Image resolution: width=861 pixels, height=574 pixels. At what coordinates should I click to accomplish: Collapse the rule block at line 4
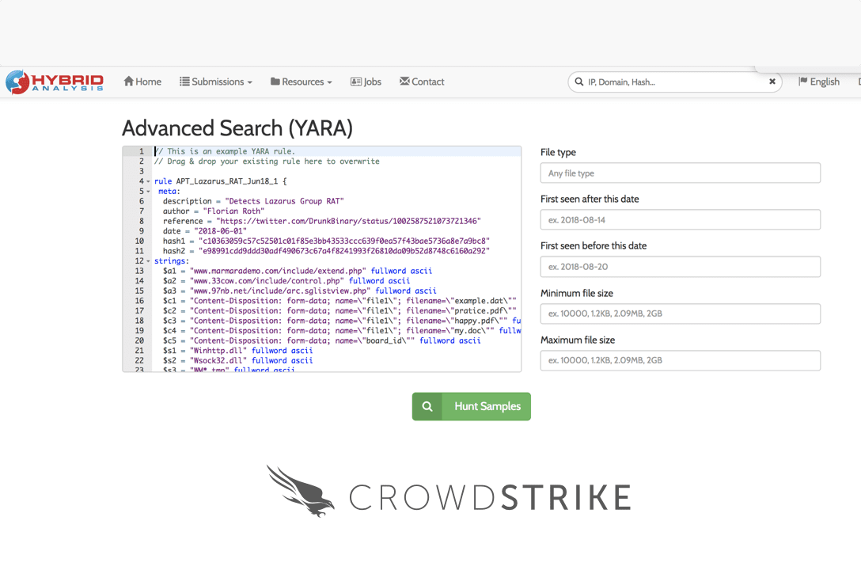point(148,181)
